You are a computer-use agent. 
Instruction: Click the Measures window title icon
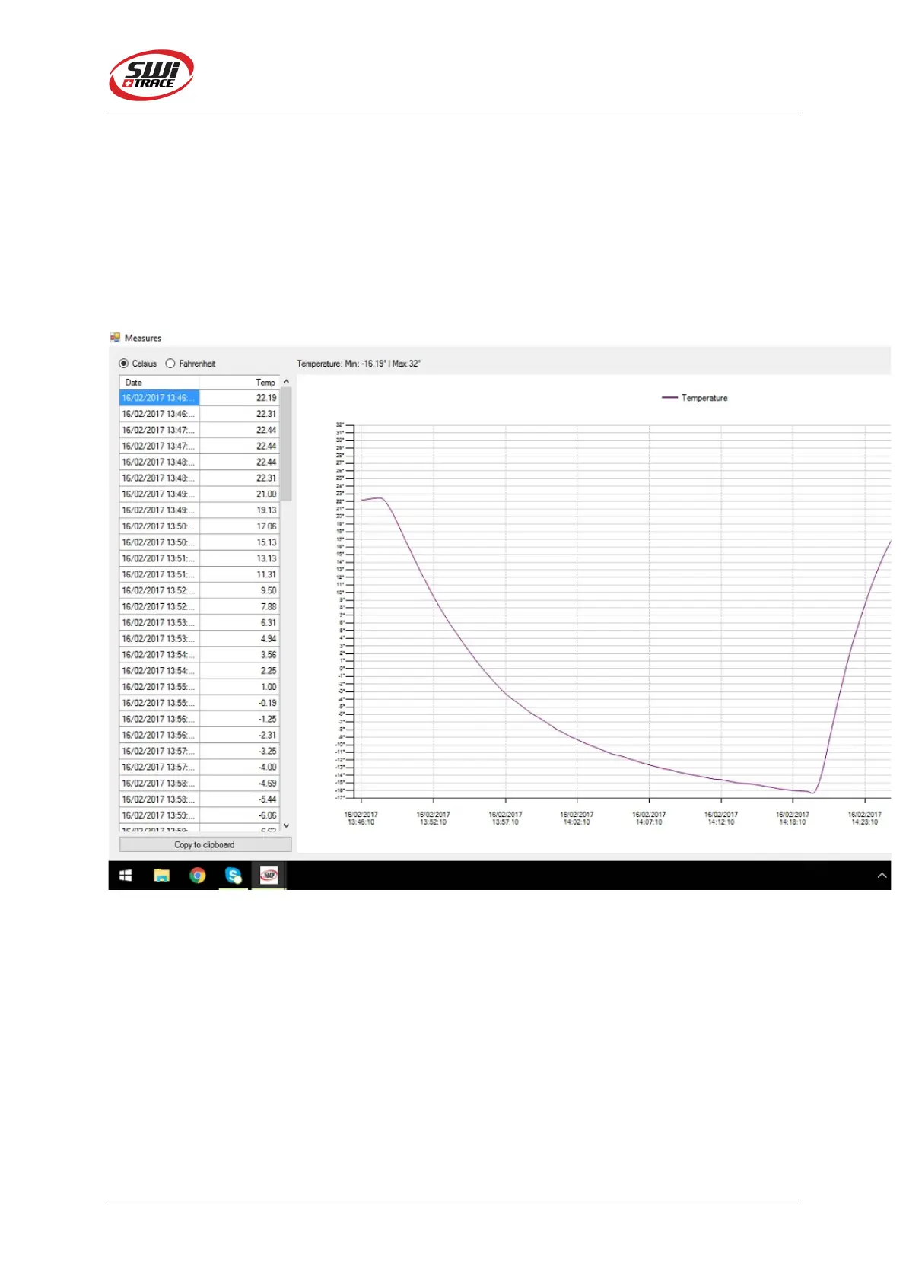click(x=115, y=338)
